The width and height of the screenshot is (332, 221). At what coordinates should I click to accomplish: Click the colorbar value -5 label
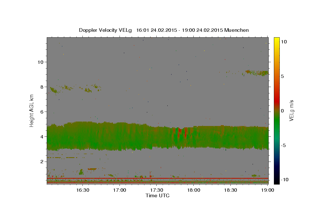pyautogui.click(x=283, y=145)
